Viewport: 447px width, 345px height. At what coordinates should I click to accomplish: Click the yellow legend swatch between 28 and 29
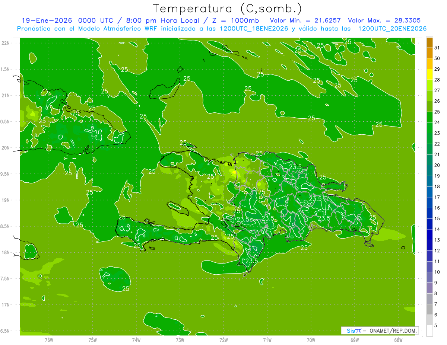click(429, 74)
